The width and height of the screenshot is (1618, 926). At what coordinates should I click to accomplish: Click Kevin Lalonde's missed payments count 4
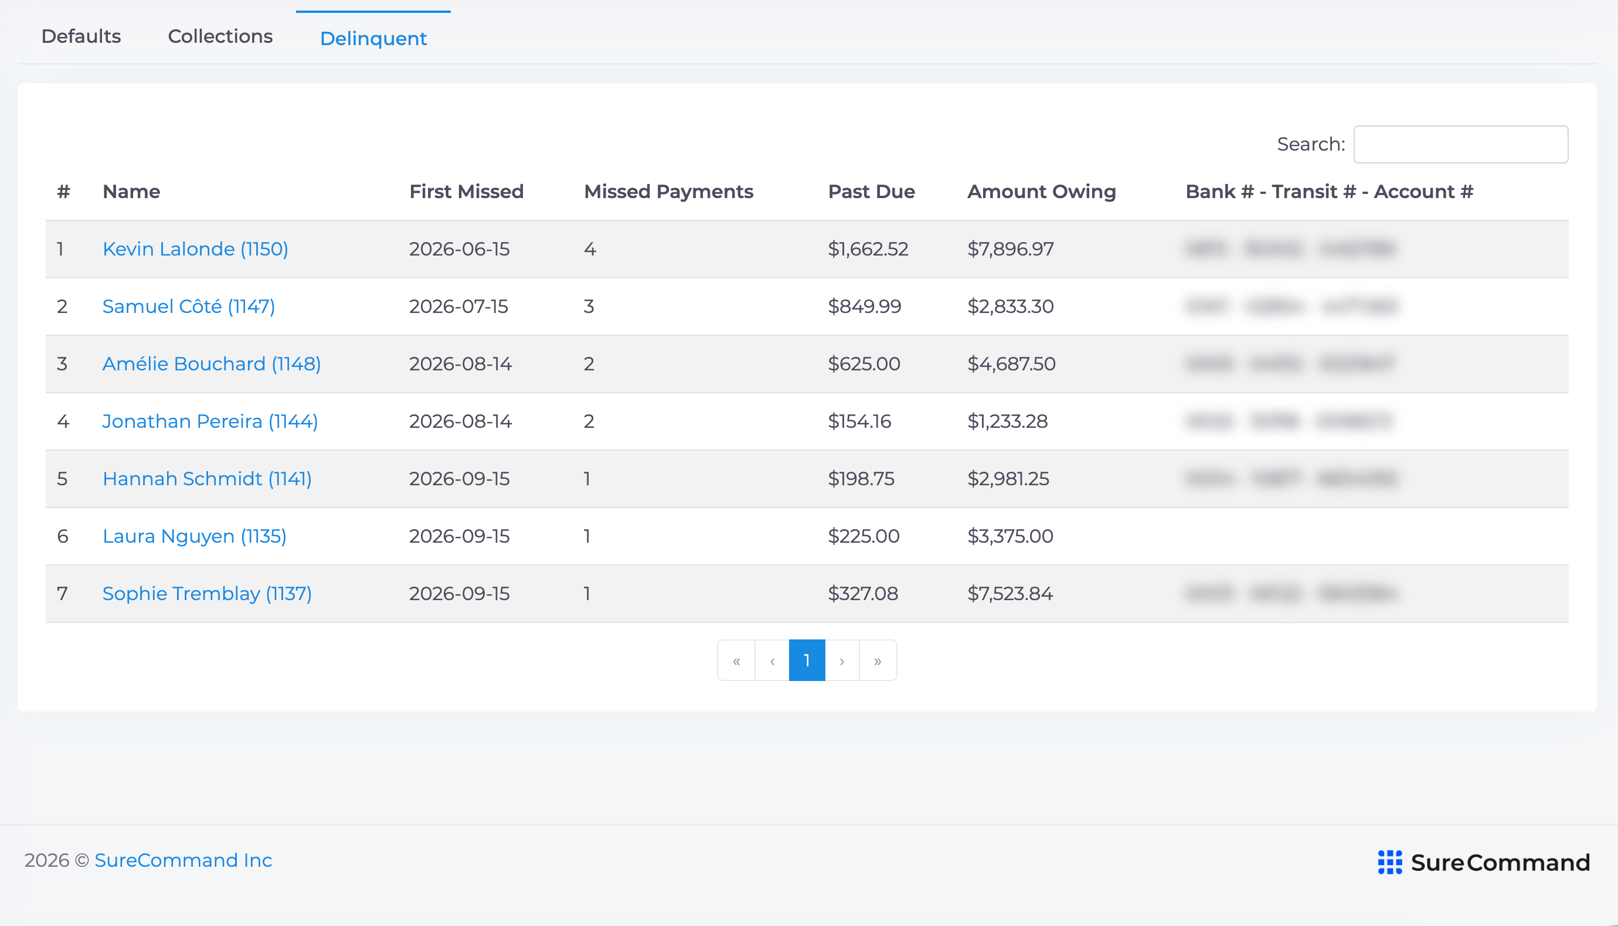click(x=590, y=248)
